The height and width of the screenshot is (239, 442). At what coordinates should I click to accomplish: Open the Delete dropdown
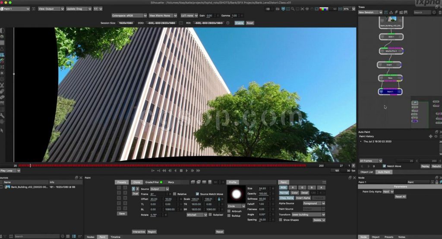coord(319,220)
